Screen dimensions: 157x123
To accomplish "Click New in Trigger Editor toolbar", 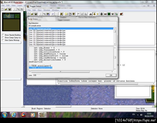I will [x=29, y=14].
